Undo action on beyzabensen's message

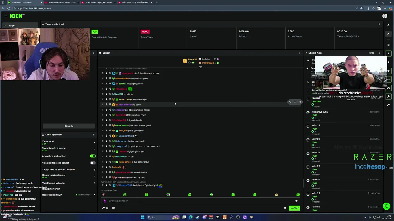click(290, 102)
